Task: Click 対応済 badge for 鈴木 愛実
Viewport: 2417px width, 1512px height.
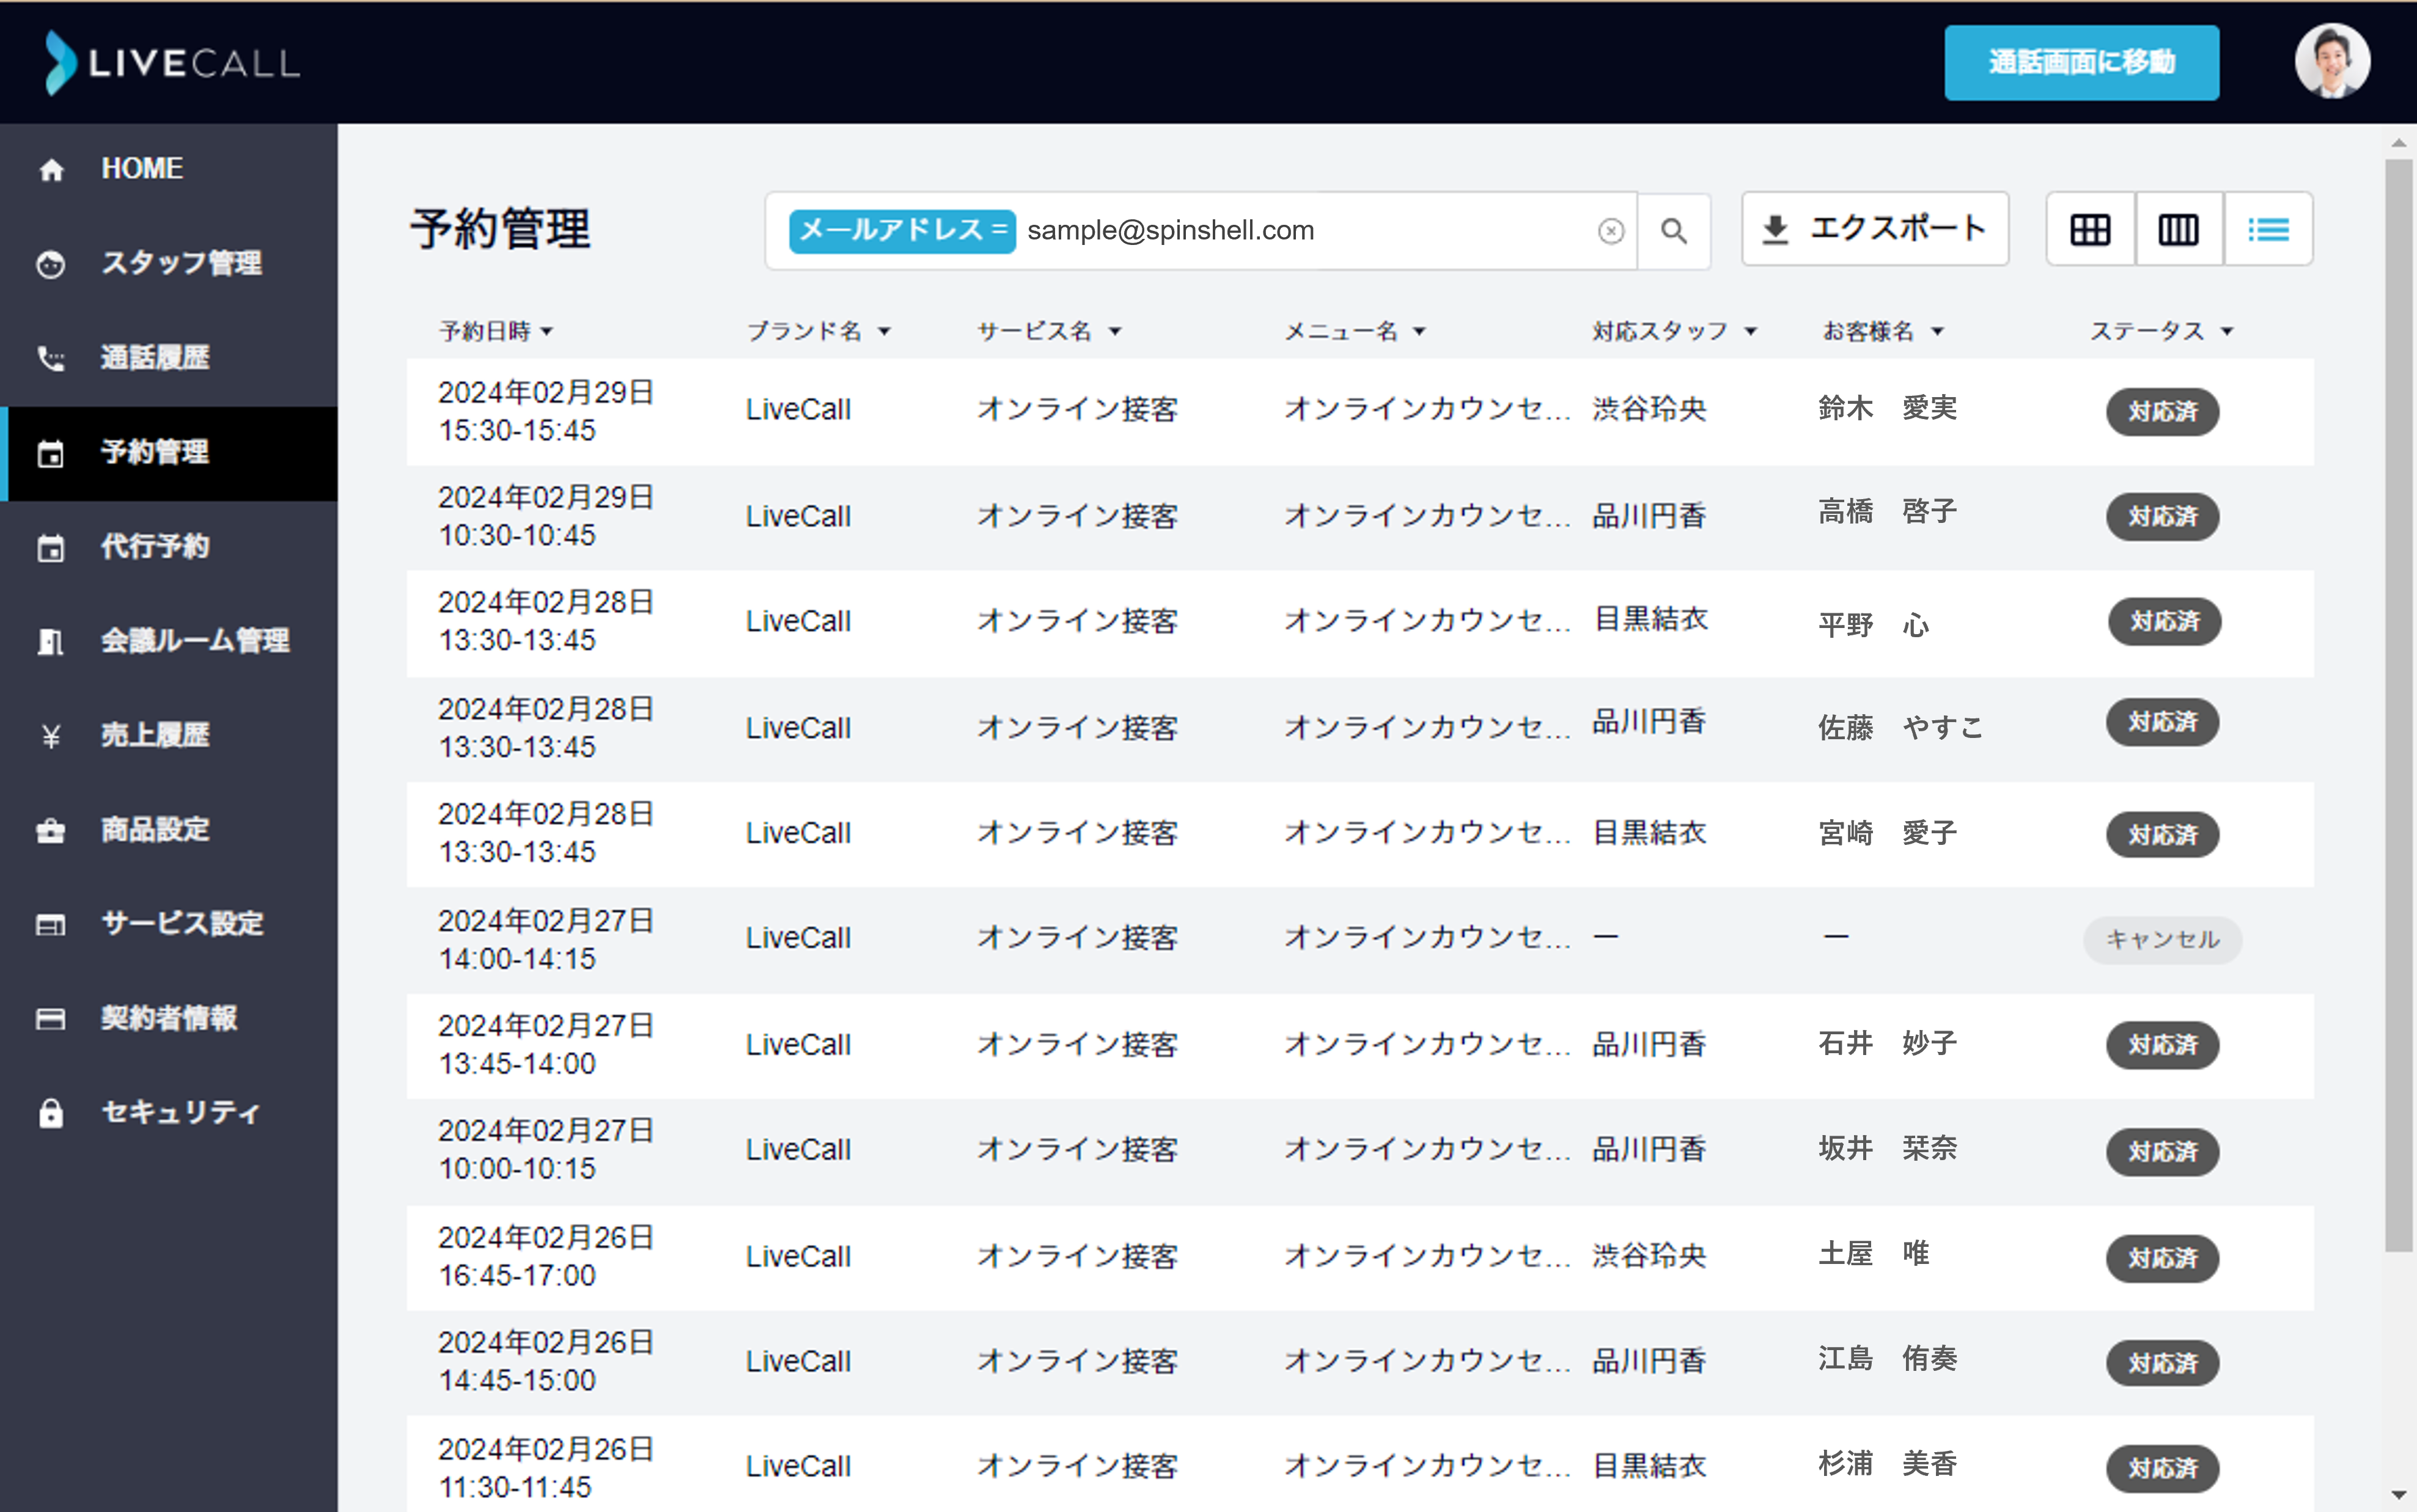Action: click(x=2162, y=412)
